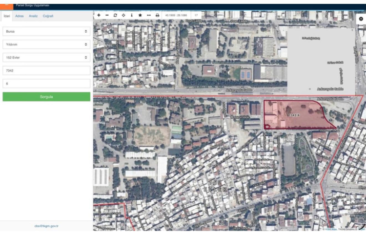Expand the Yıldırım district dropdown
The width and height of the screenshot is (366, 237).
tap(46, 44)
